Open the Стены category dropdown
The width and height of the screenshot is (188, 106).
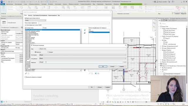point(35,20)
